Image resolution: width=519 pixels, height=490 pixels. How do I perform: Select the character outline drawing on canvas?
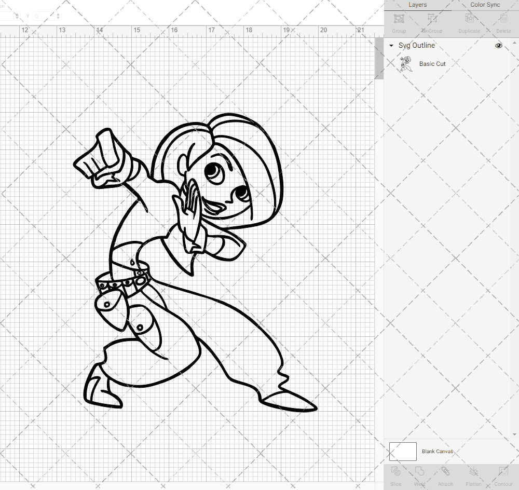click(195, 263)
